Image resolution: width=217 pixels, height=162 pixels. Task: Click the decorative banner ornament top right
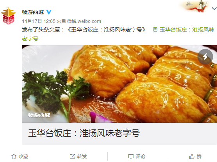click(x=196, y=6)
